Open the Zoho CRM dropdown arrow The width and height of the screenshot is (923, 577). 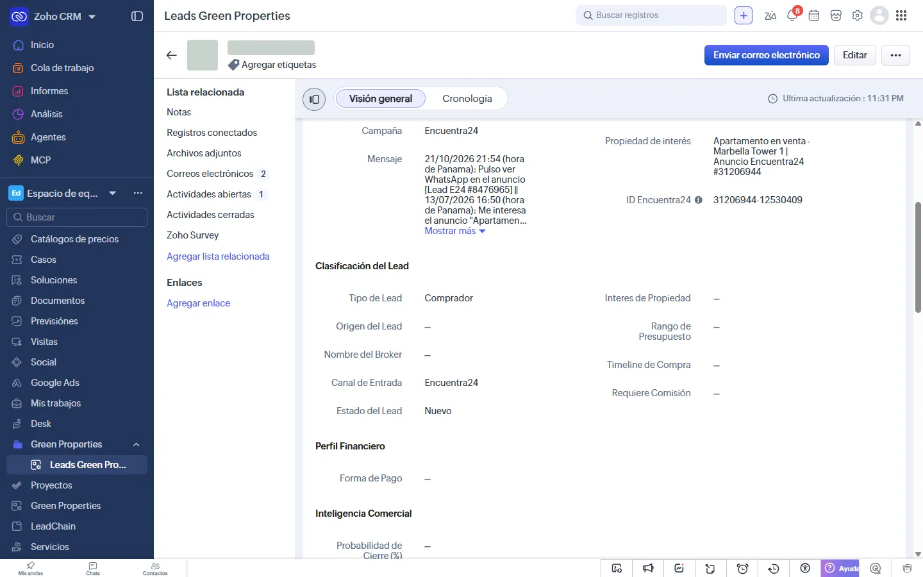[92, 17]
